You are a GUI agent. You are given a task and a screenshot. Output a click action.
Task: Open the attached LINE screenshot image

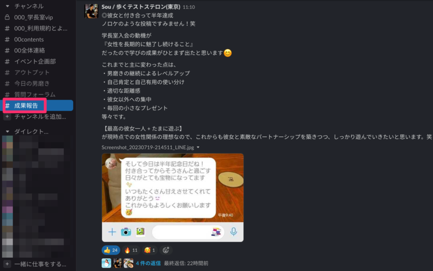[x=173, y=198]
